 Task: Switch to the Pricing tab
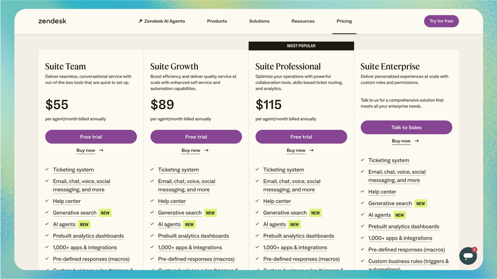tap(344, 21)
